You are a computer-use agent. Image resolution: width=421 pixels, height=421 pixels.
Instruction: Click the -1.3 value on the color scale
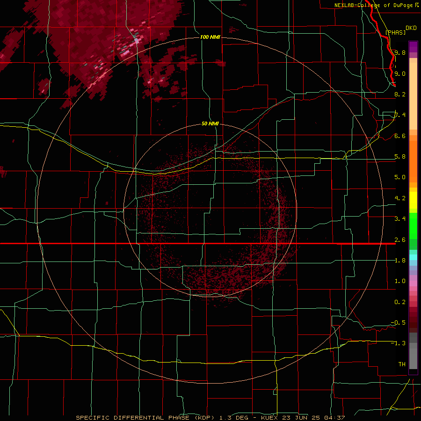click(398, 343)
